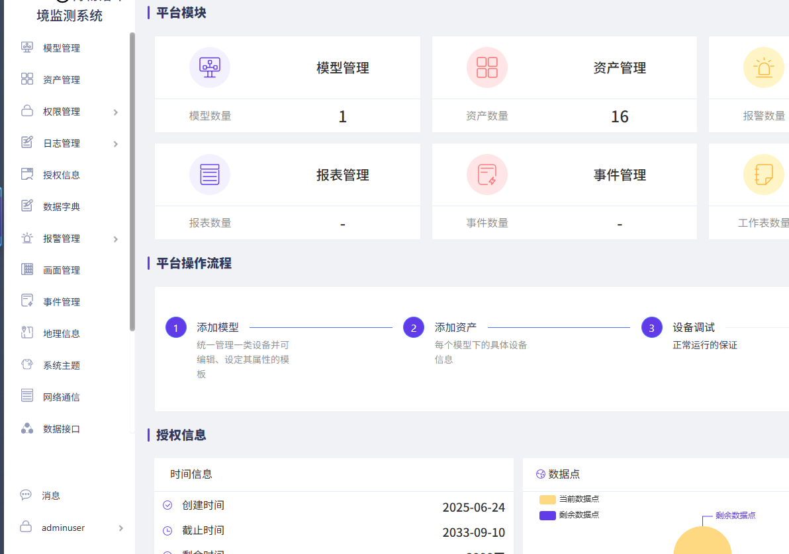Click the yellow worksheet card icon above 工作表数量

[764, 175]
